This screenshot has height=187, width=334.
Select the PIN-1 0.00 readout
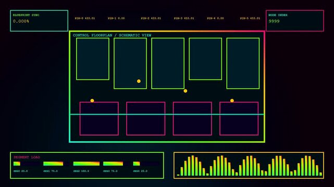point(116,18)
